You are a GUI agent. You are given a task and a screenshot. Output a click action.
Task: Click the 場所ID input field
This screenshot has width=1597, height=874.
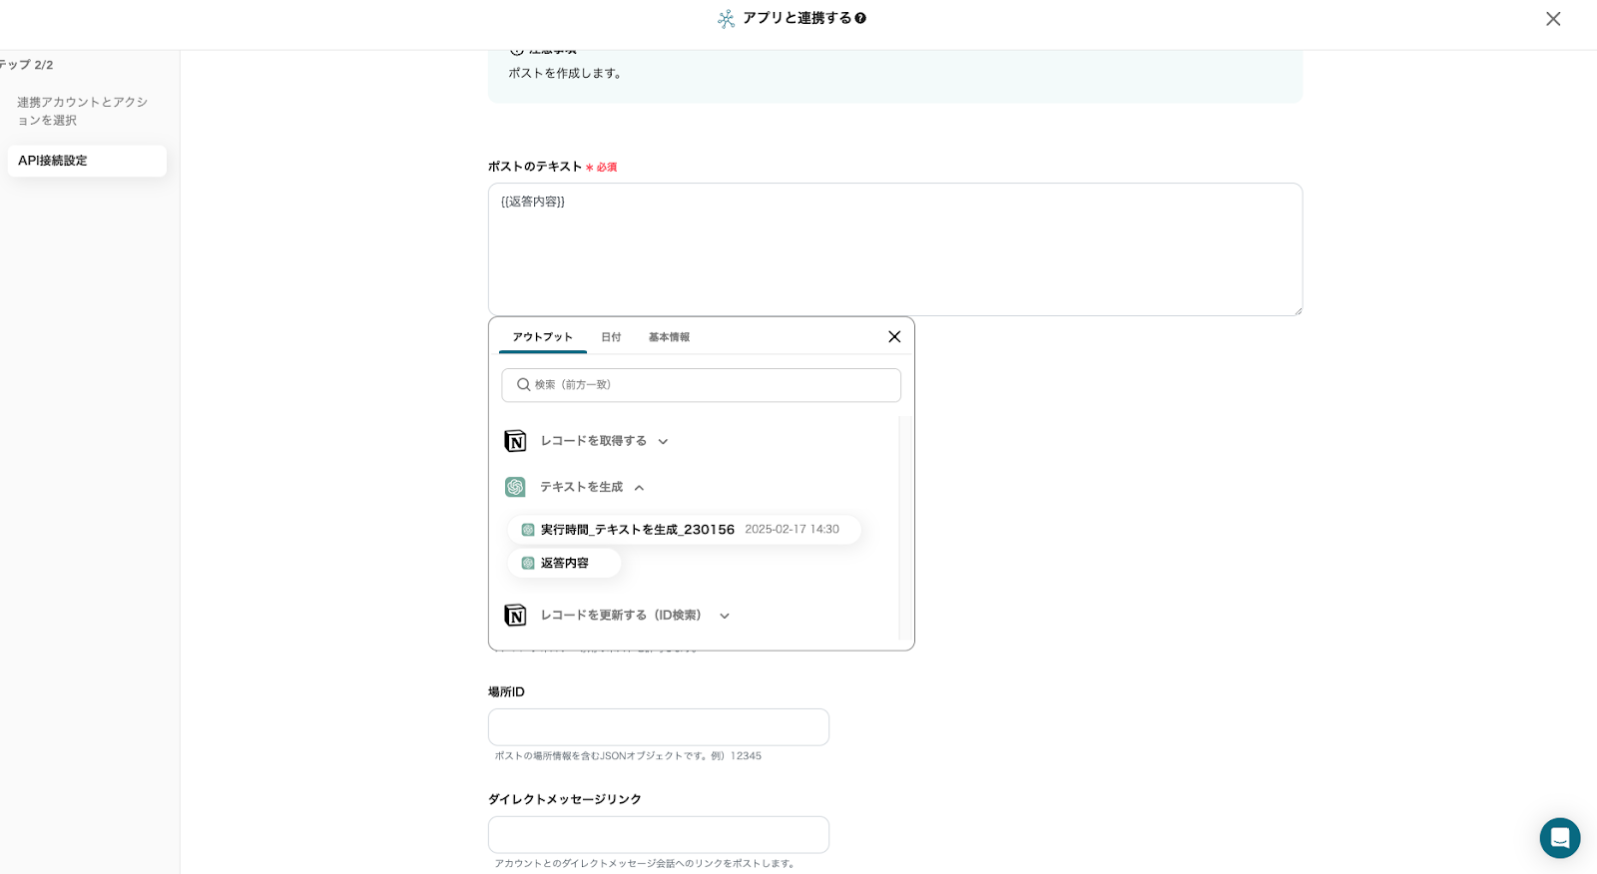tap(659, 727)
